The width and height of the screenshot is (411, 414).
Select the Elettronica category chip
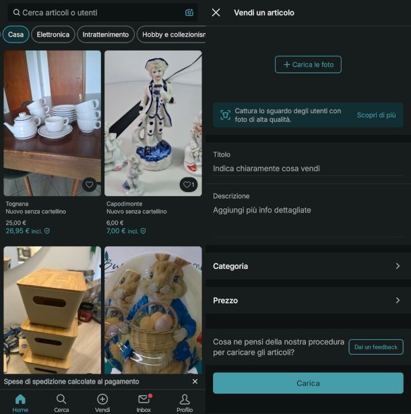point(53,34)
